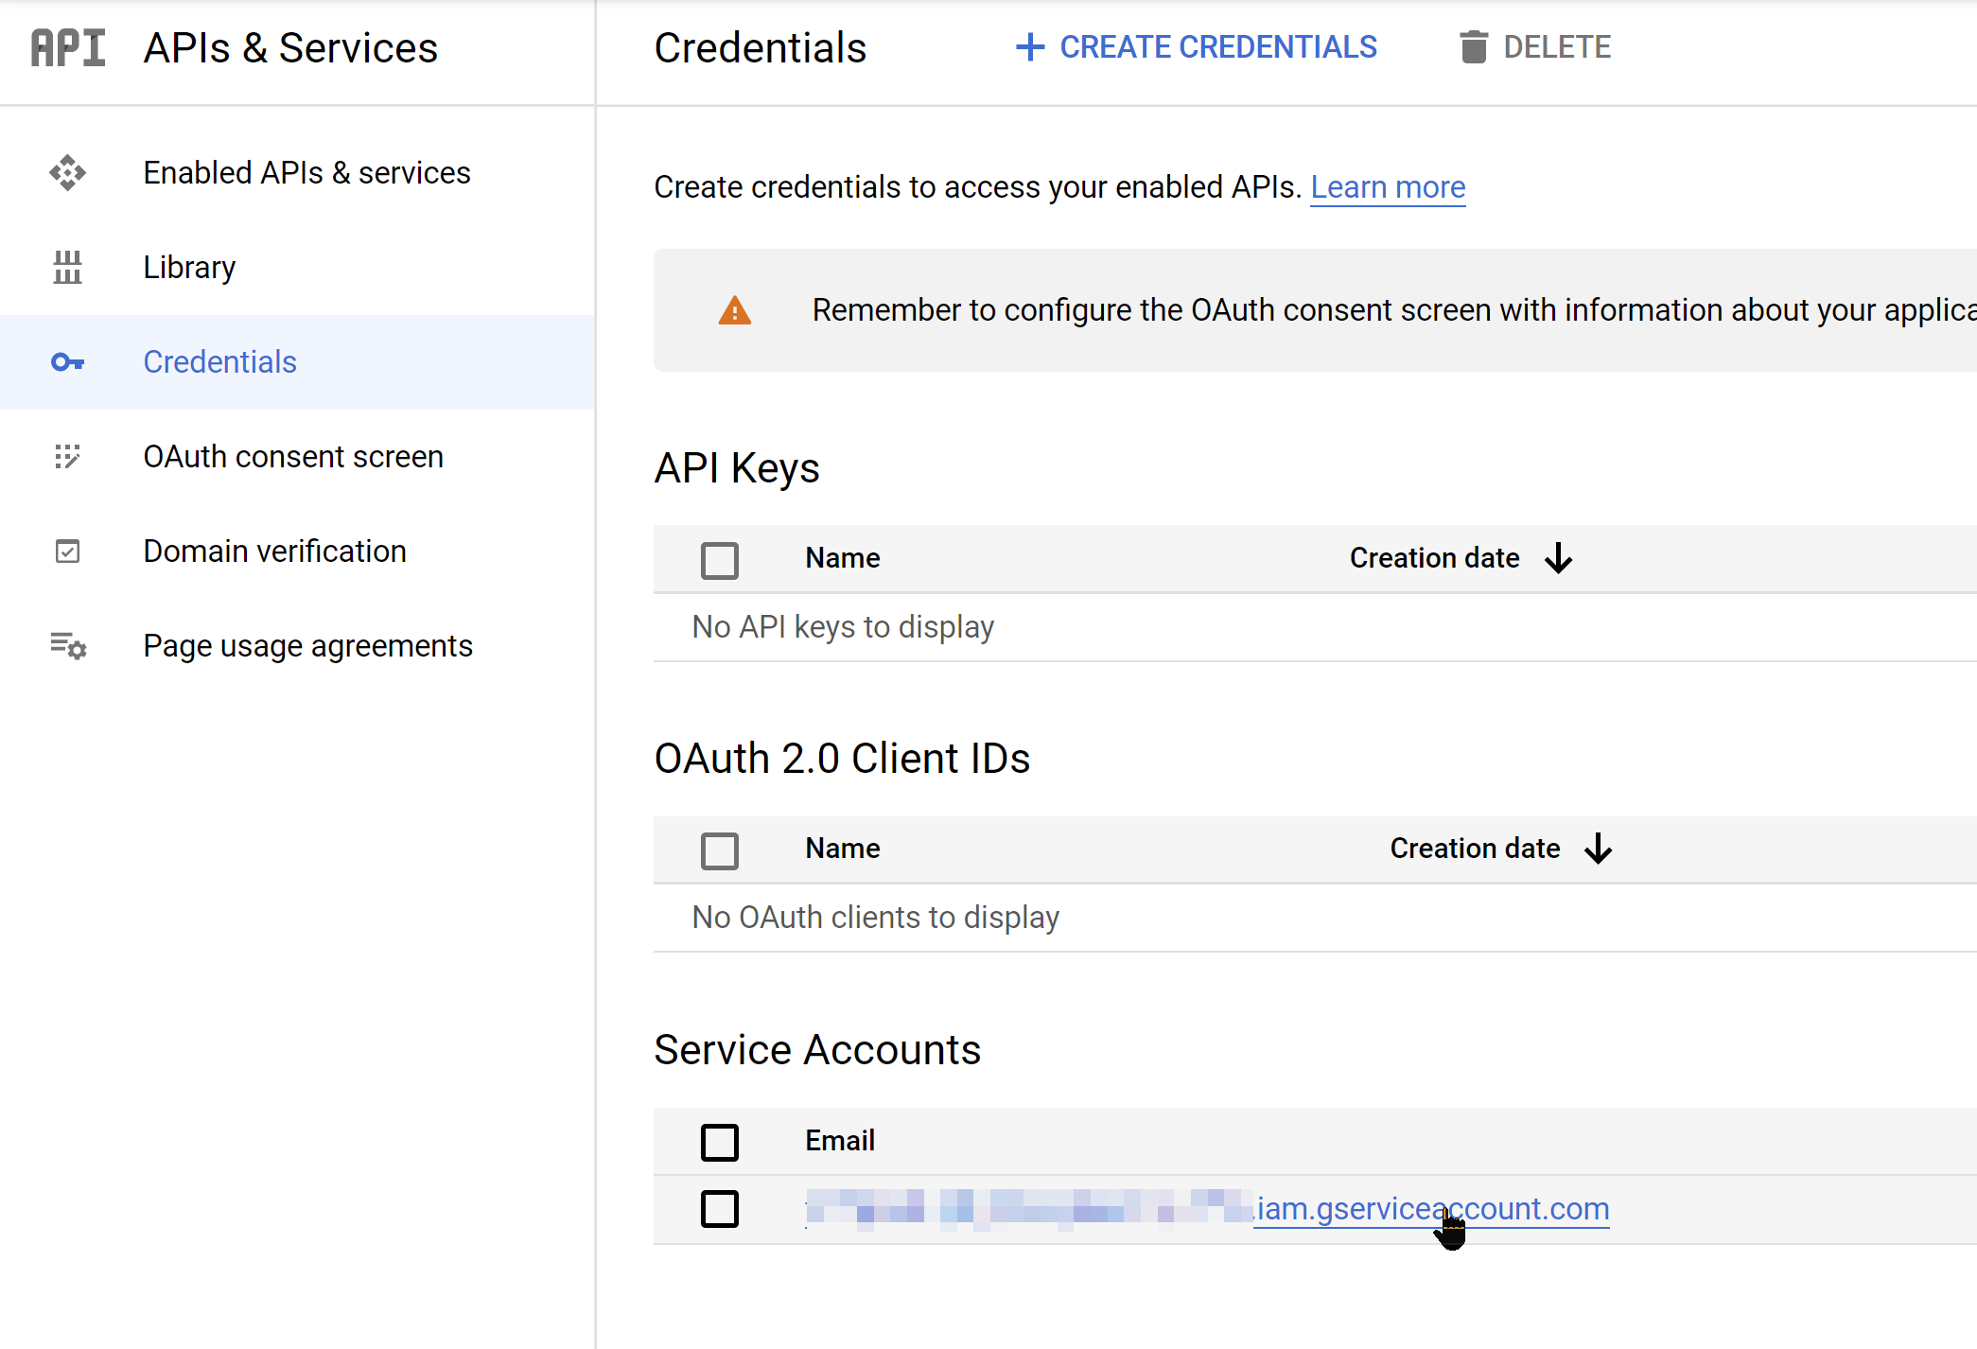Click the API logo icon
Image resolution: width=1977 pixels, height=1349 pixels.
click(68, 47)
